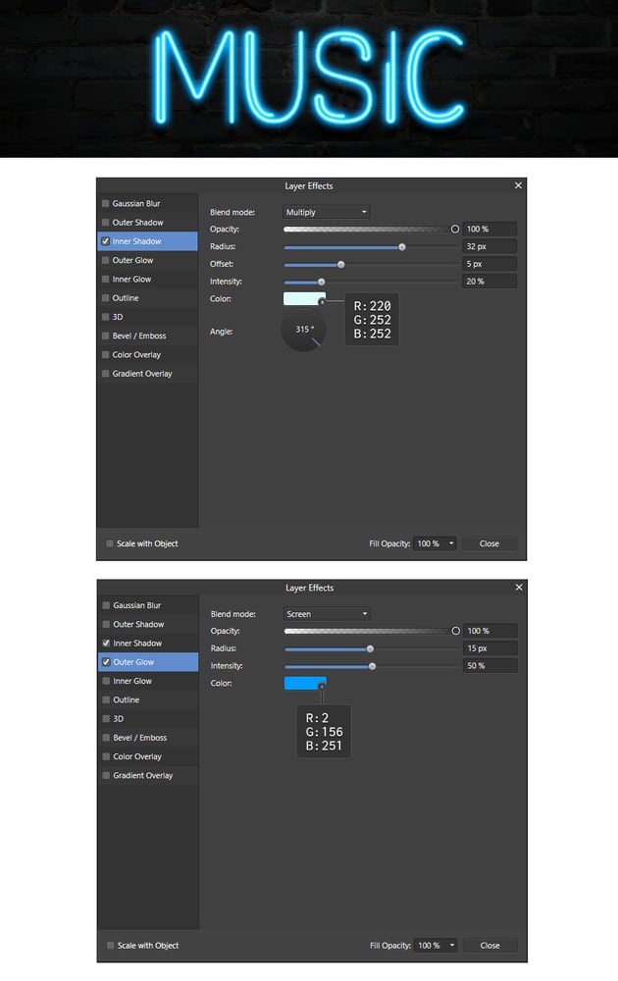Click Outer Glow 100 % opacity field

(489, 631)
